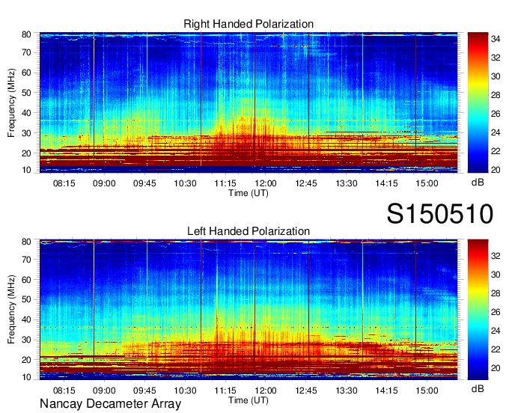Click 60 MHz tick on Left Handed plot
Screen dimensions: 509x413
[26, 280]
